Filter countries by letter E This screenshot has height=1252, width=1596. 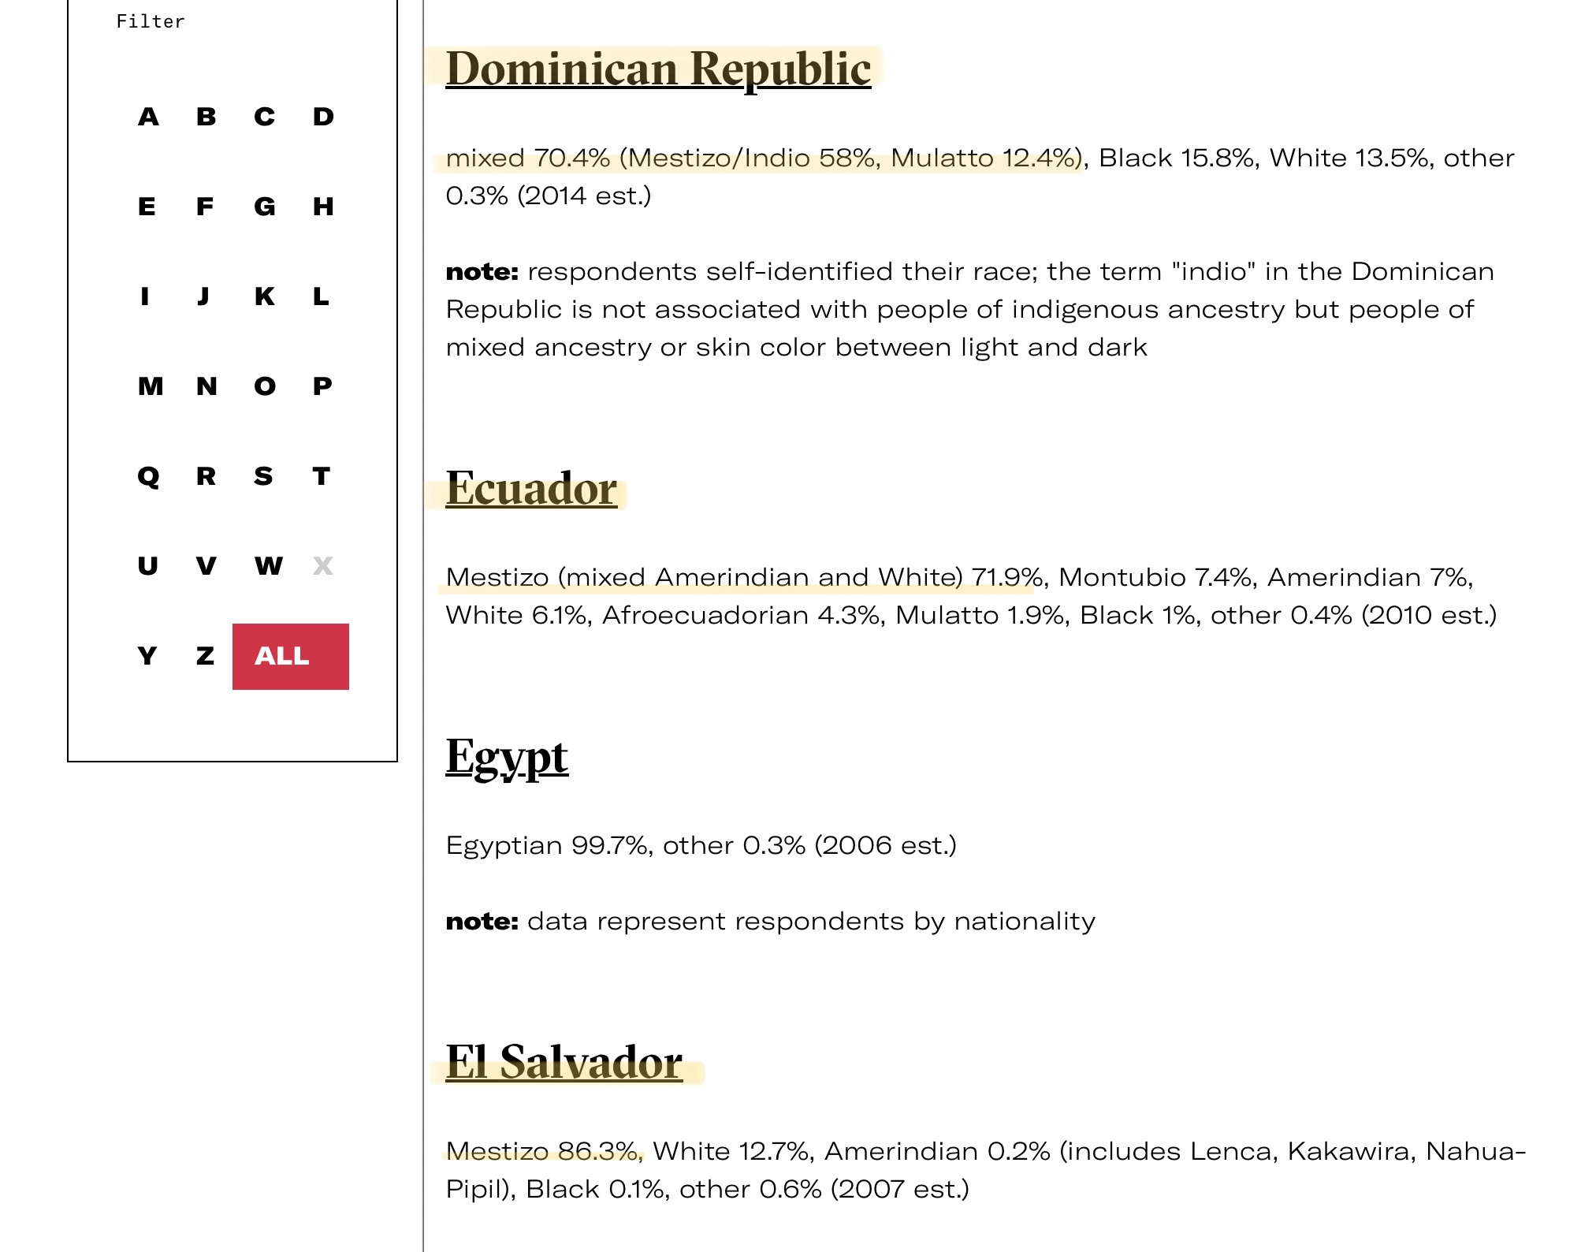point(147,207)
